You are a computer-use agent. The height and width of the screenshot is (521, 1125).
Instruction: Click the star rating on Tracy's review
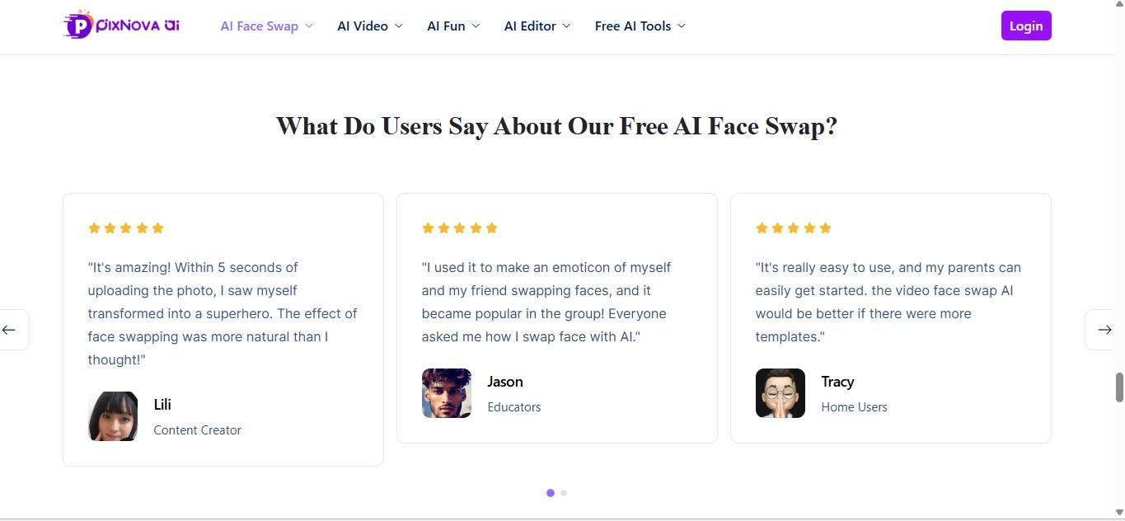[x=794, y=228]
